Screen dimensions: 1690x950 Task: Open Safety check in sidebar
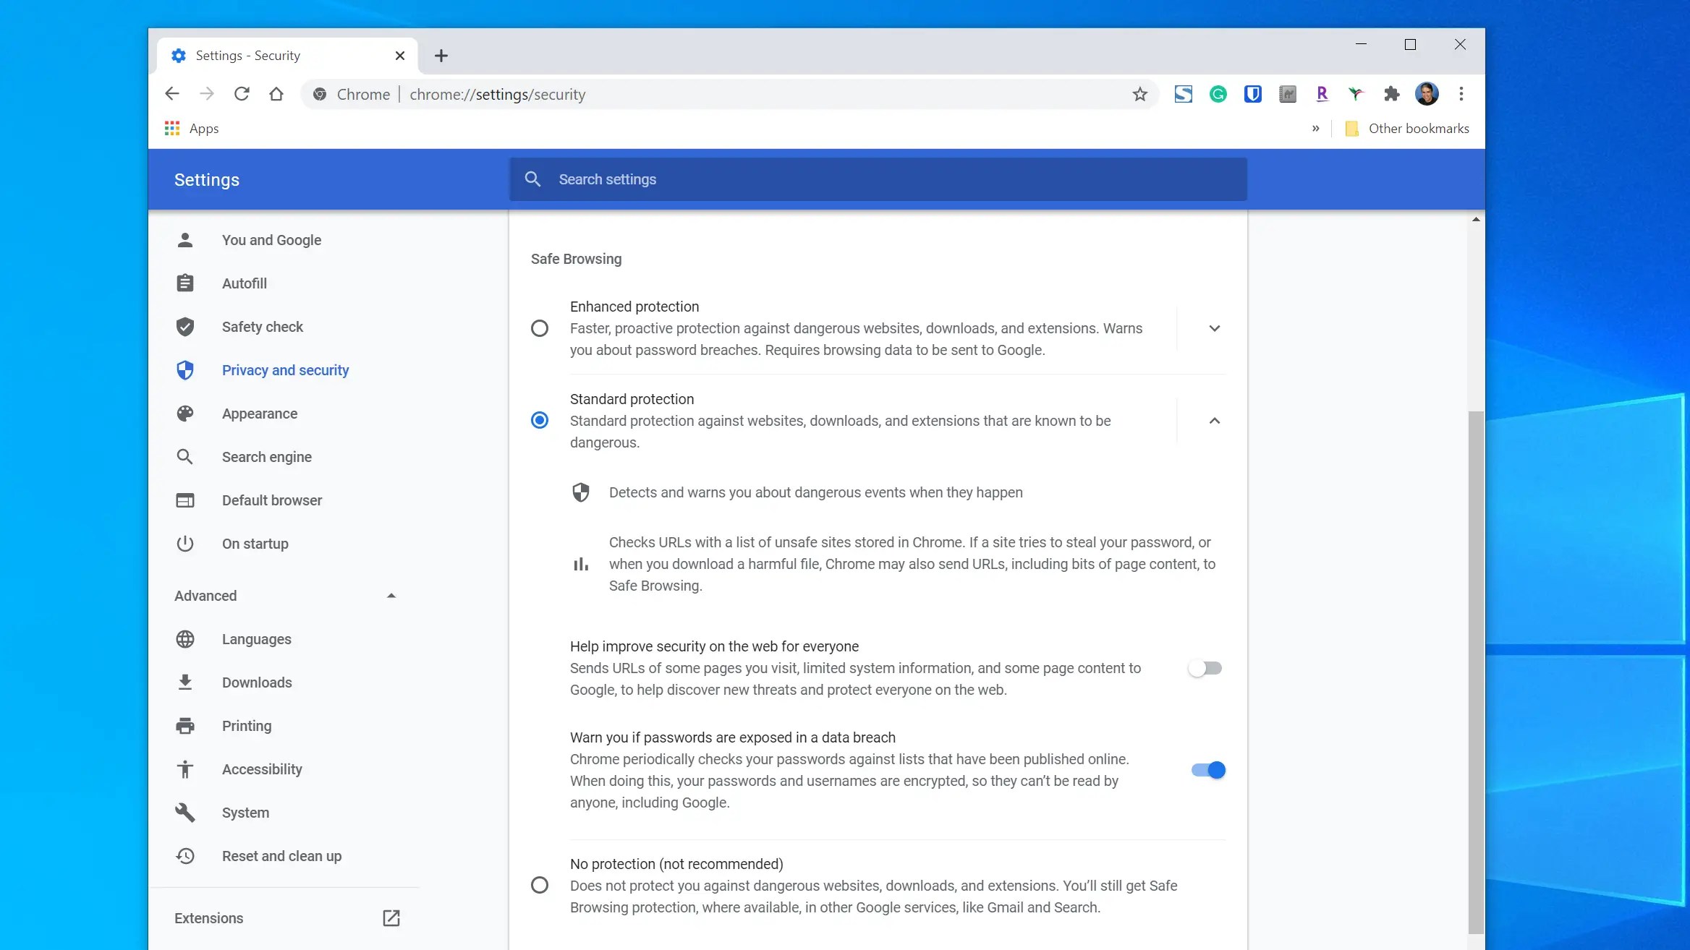tap(262, 327)
